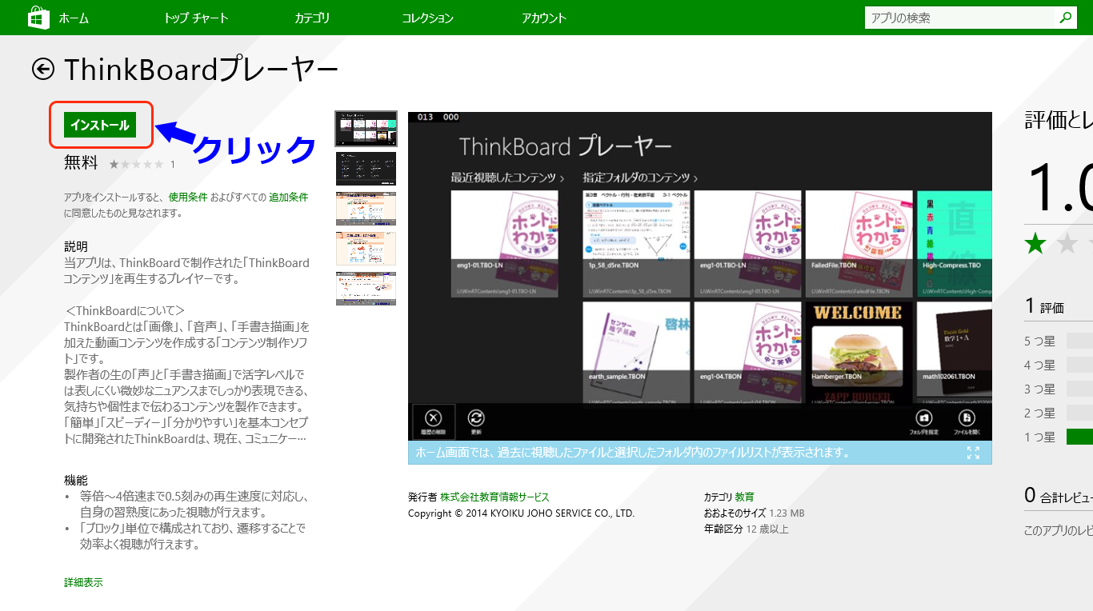Open the コレクション menu

point(427,18)
